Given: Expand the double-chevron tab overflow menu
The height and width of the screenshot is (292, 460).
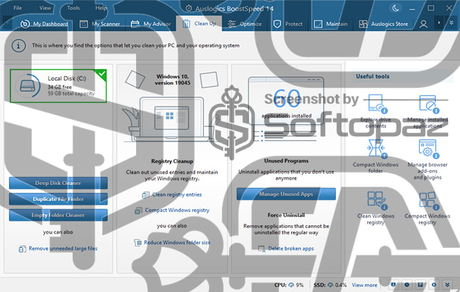Looking at the screenshot, I should 451,23.
